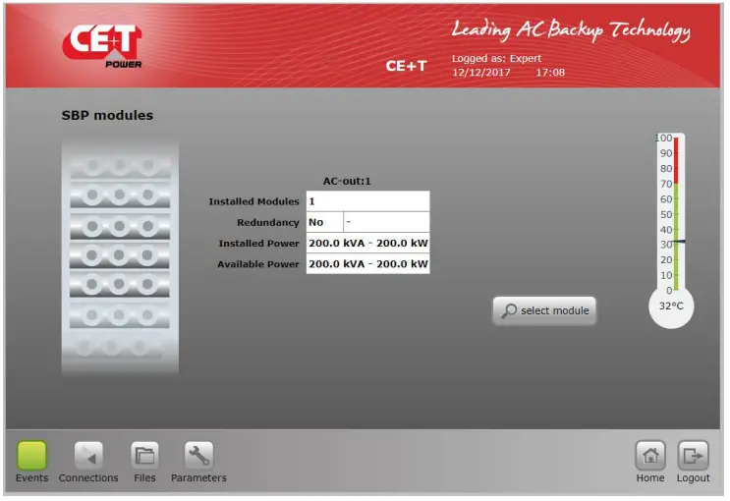Click the Available Power label
The height and width of the screenshot is (501, 730).
(x=258, y=264)
